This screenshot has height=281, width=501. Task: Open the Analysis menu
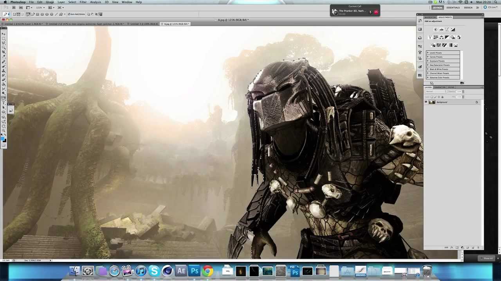[x=96, y=2]
